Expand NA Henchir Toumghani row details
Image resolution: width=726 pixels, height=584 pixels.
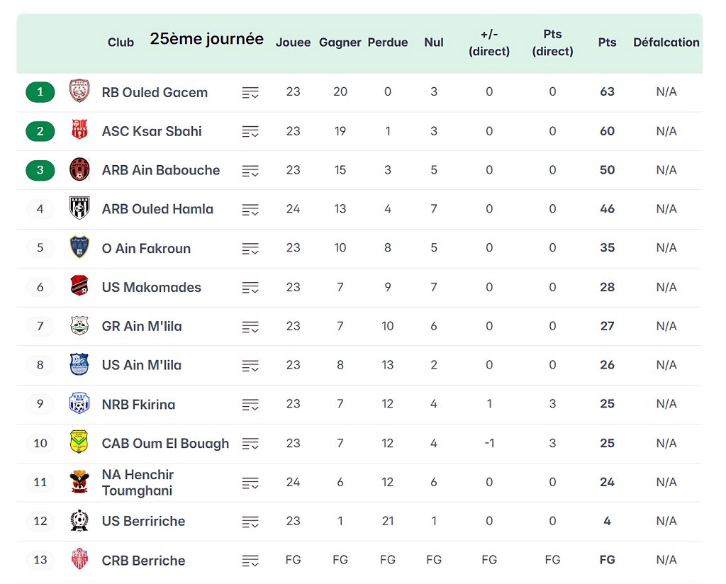[250, 483]
